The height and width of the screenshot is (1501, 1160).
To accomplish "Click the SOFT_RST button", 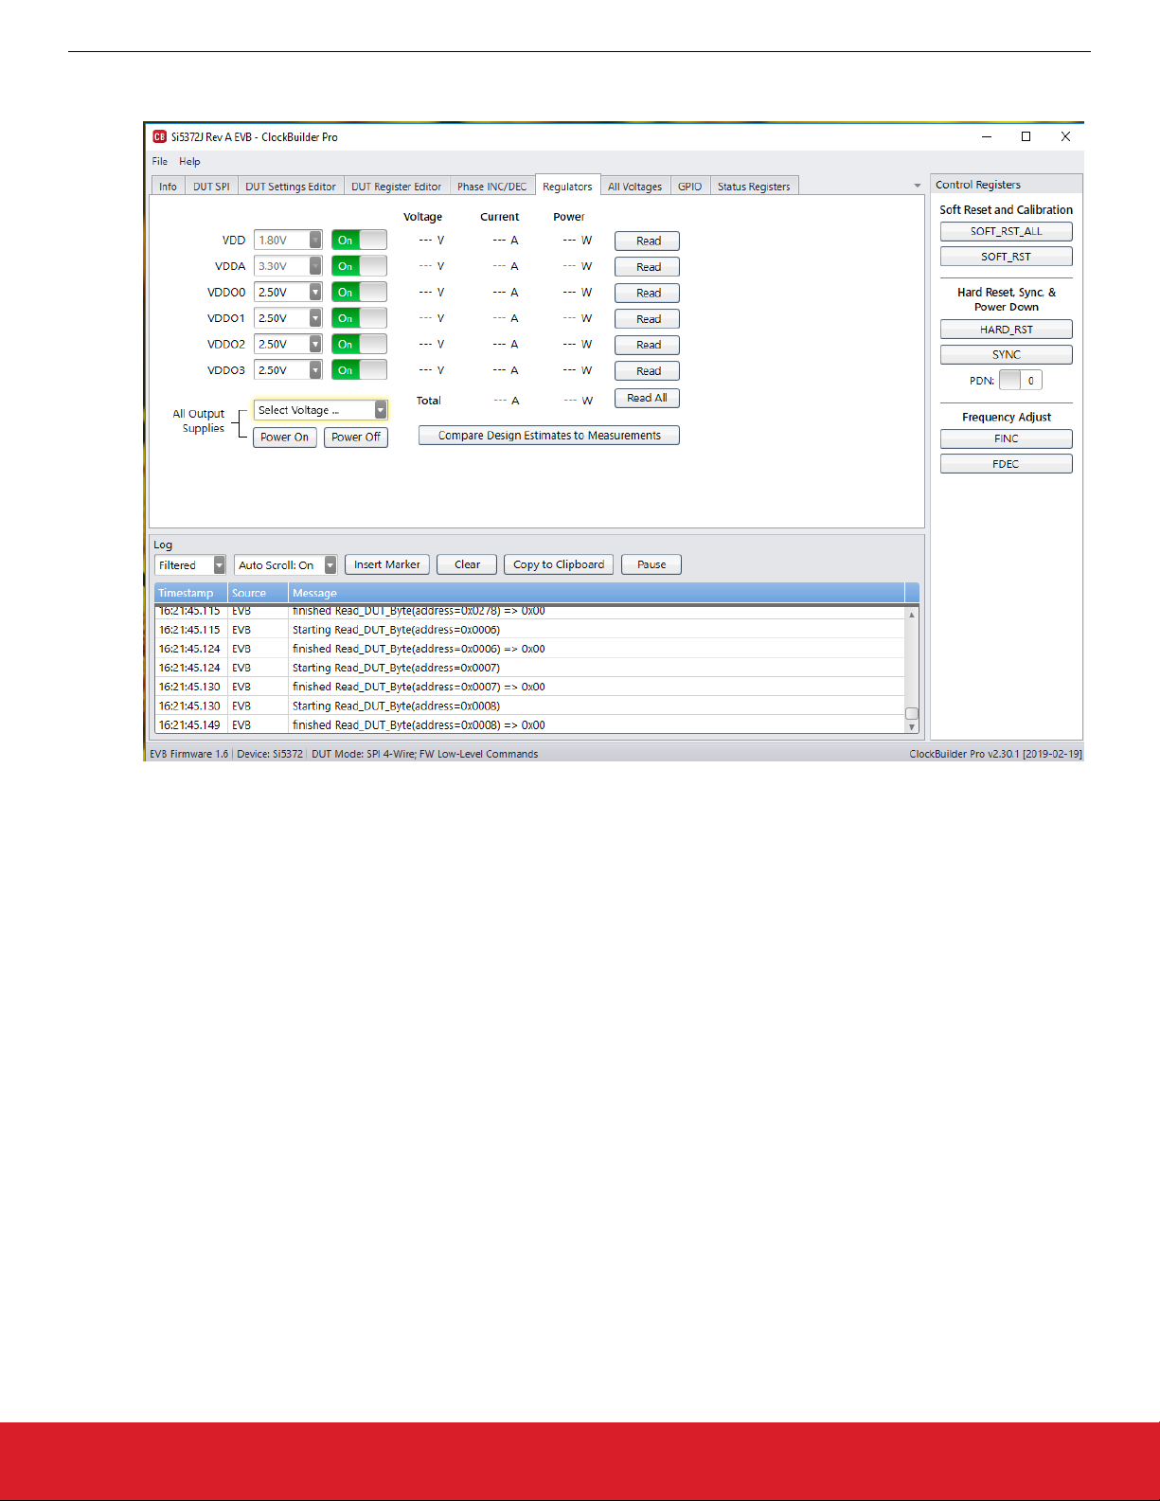I will click(x=1006, y=257).
